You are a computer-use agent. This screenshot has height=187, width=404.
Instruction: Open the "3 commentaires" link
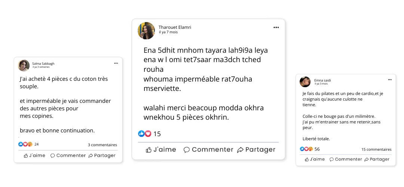click(102, 145)
